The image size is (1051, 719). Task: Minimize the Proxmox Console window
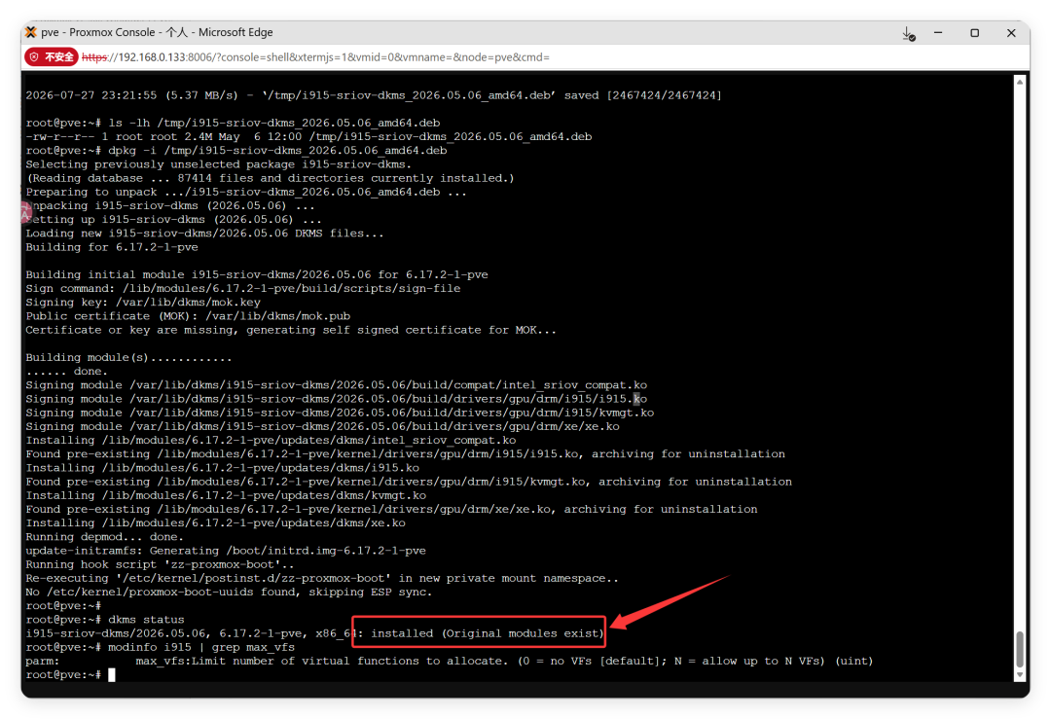coord(938,32)
